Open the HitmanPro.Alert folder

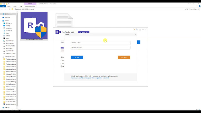click(11, 79)
